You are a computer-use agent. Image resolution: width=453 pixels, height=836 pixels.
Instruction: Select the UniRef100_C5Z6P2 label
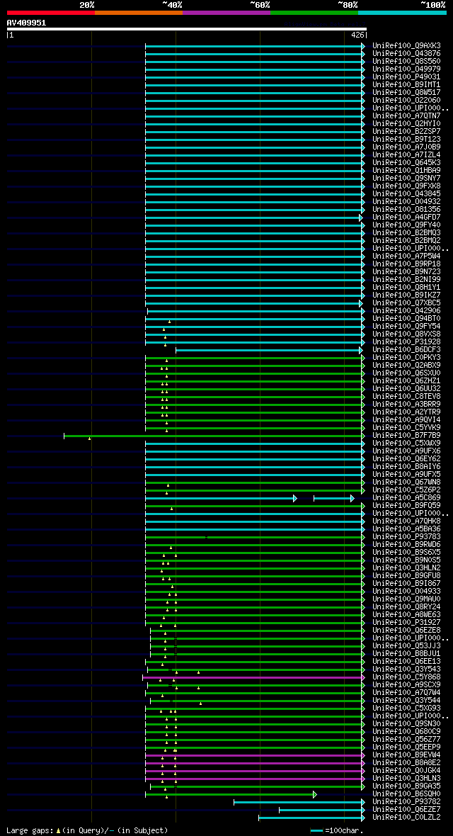tap(406, 490)
